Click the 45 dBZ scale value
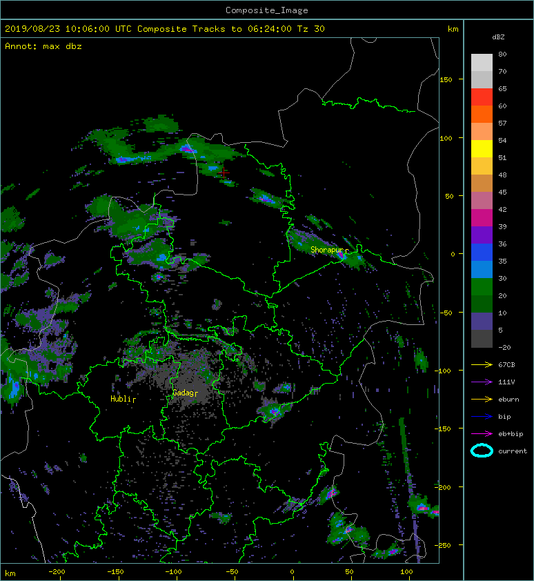The width and height of the screenshot is (534, 581). click(502, 193)
